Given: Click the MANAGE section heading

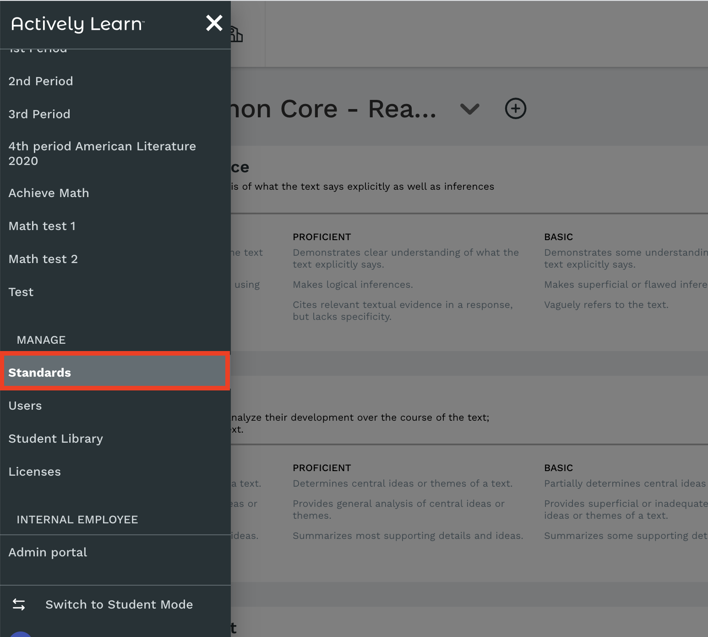Looking at the screenshot, I should click(41, 340).
